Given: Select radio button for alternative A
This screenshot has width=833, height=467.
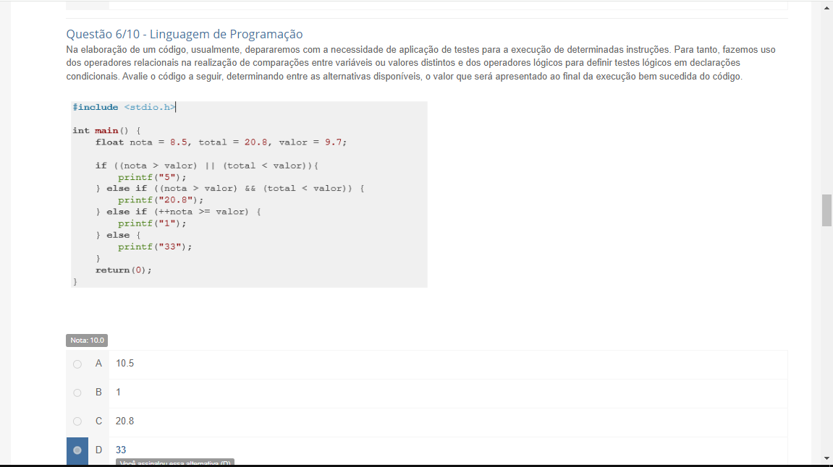Looking at the screenshot, I should click(77, 364).
